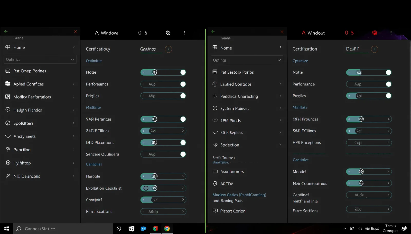Click the Hylhfitop icon
The width and height of the screenshot is (411, 234).
8,163
